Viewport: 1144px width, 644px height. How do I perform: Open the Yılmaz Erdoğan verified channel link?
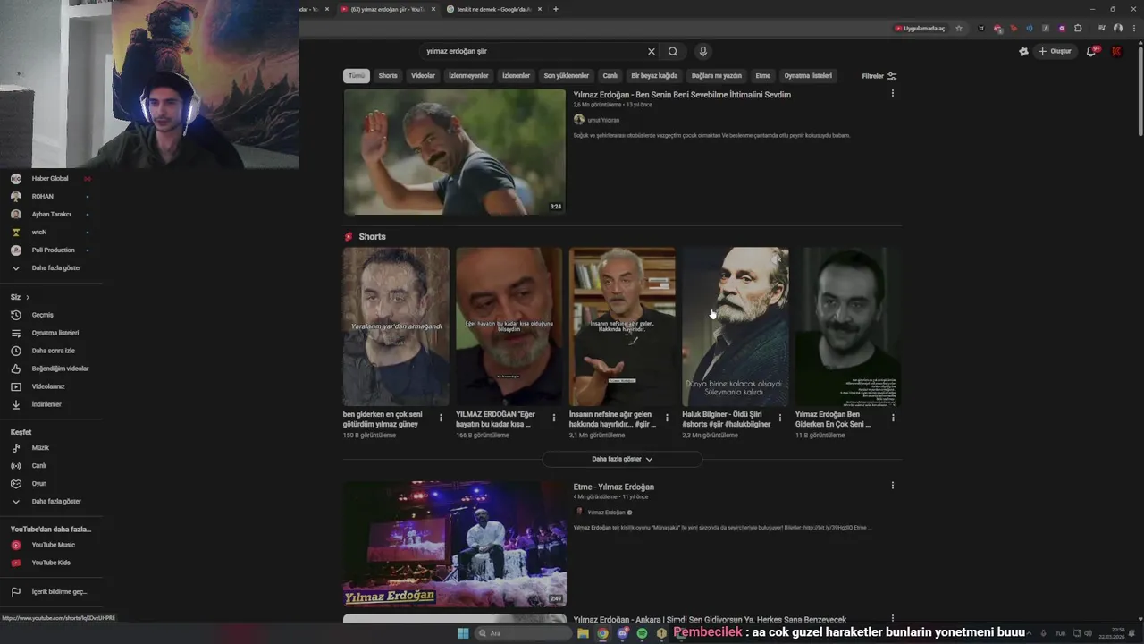point(607,513)
